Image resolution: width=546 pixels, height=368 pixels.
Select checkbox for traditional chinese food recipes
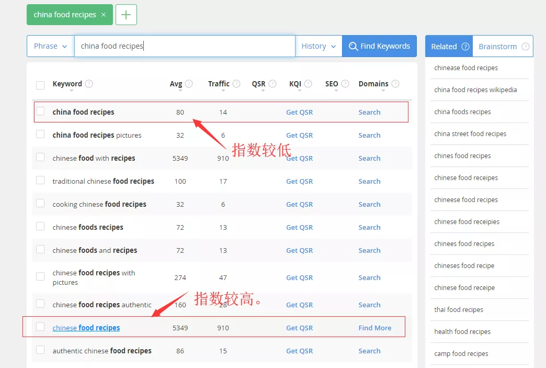coord(40,181)
